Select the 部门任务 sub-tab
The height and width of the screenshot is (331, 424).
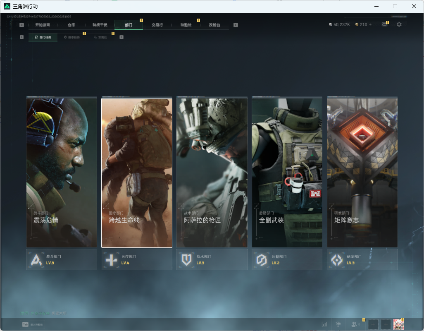pyautogui.click(x=43, y=37)
